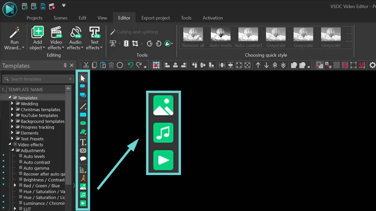This screenshot has height=211, width=376.
Task: Move object one layer up
Action: point(258,65)
